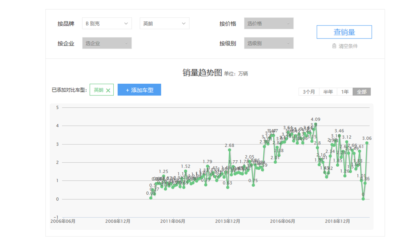This screenshot has width=400, height=250.
Task: Click the 2016年06月 axis label
Action: click(x=283, y=221)
